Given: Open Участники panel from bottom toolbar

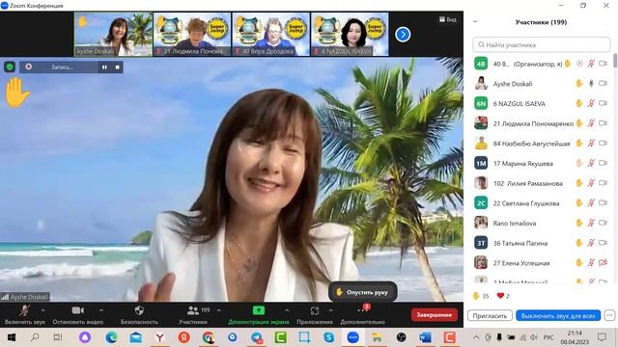Looking at the screenshot, I should coord(193,315).
